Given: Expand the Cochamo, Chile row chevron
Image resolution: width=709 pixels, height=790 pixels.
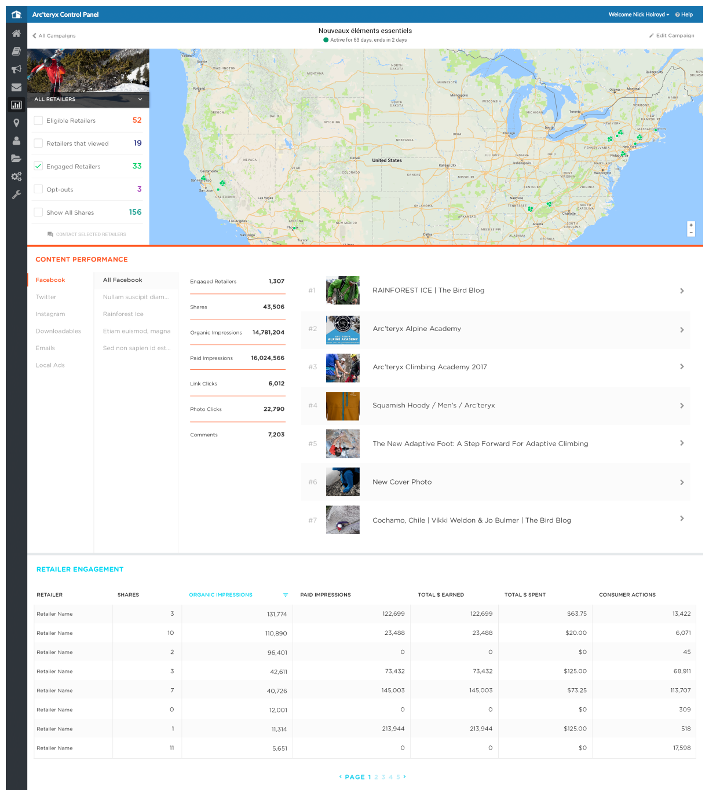Looking at the screenshot, I should 682,519.
